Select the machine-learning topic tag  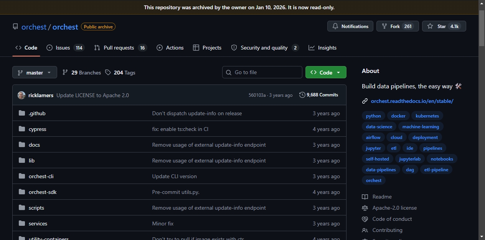[x=421, y=127]
